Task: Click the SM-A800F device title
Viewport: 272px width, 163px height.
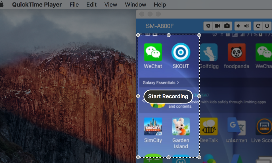Action: pos(160,26)
